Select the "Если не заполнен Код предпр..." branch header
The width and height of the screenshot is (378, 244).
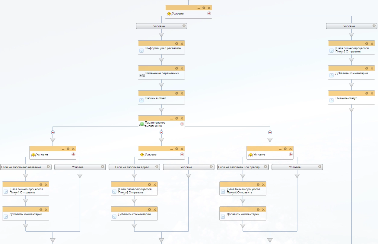point(240,167)
